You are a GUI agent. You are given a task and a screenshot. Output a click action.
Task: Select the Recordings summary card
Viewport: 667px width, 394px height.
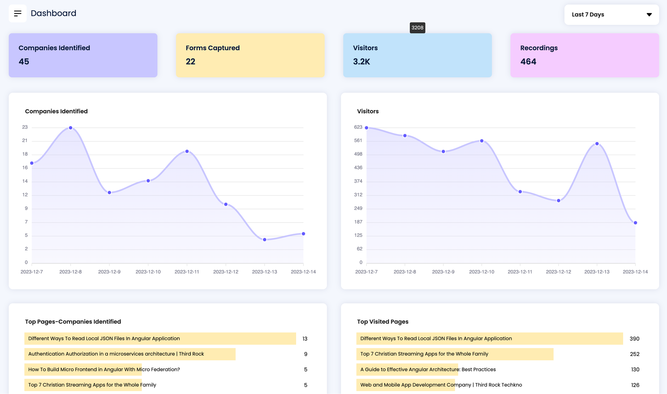tap(584, 55)
